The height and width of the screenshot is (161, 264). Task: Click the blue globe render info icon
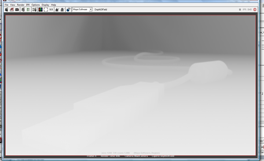tap(68, 10)
